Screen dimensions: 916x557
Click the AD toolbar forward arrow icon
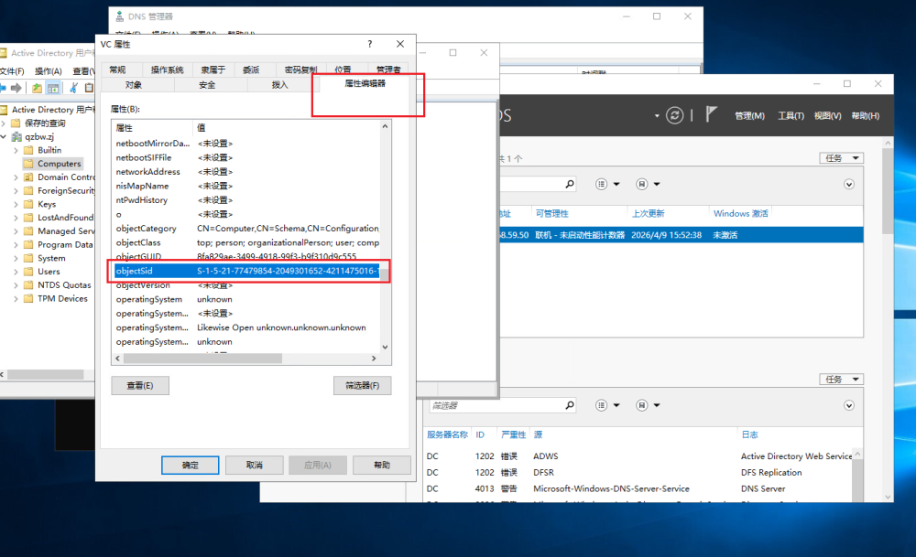click(17, 89)
